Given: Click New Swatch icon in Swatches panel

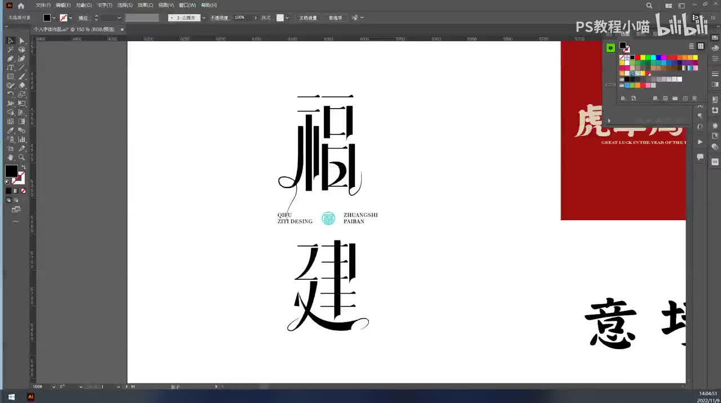Looking at the screenshot, I should point(685,98).
